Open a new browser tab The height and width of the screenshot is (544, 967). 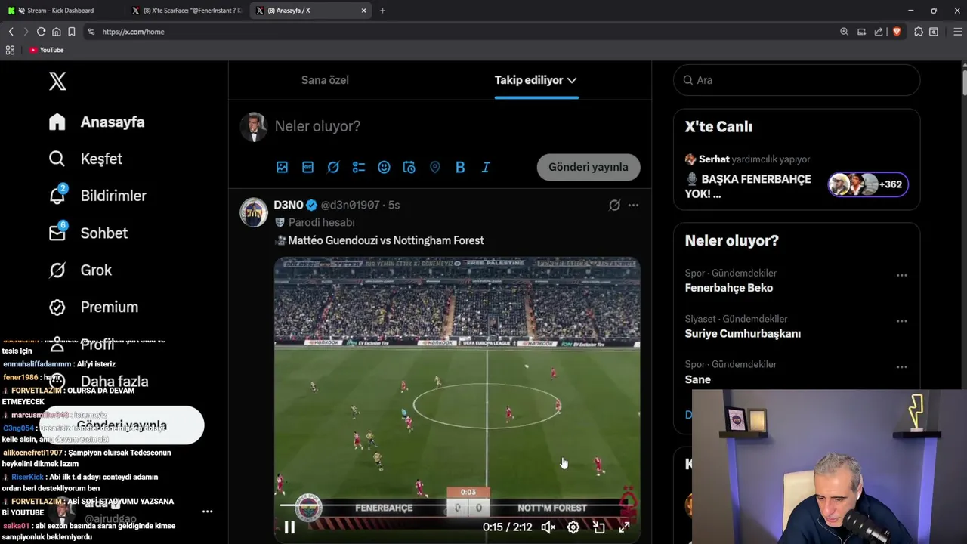(382, 11)
